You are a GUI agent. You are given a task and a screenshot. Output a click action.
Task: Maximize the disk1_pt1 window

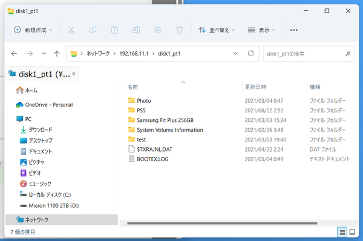(327, 11)
